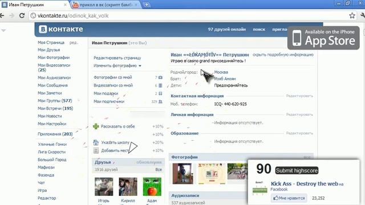Open Кирилл's friend avatar

point(128,187)
